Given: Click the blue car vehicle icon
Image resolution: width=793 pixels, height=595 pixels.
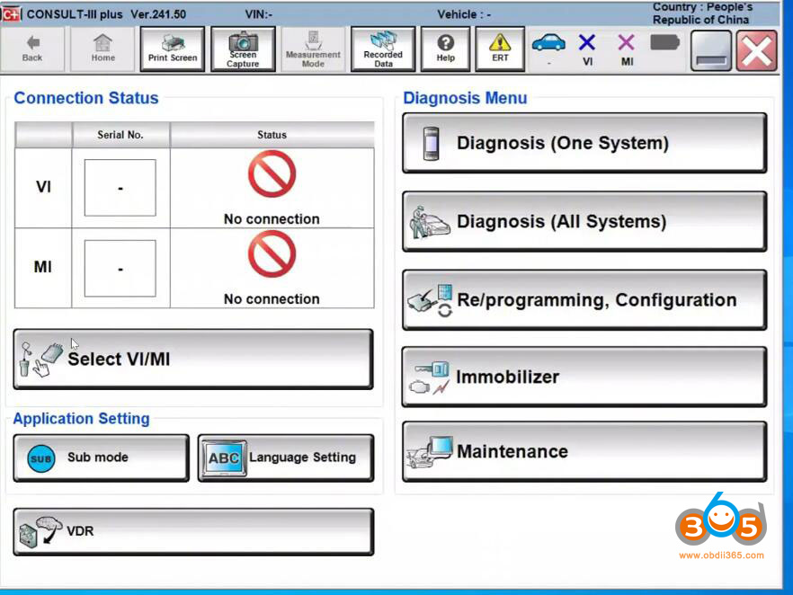Looking at the screenshot, I should pyautogui.click(x=548, y=43).
